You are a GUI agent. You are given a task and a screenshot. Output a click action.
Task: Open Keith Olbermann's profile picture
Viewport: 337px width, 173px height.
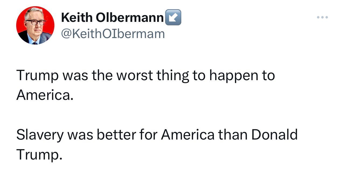pos(35,25)
